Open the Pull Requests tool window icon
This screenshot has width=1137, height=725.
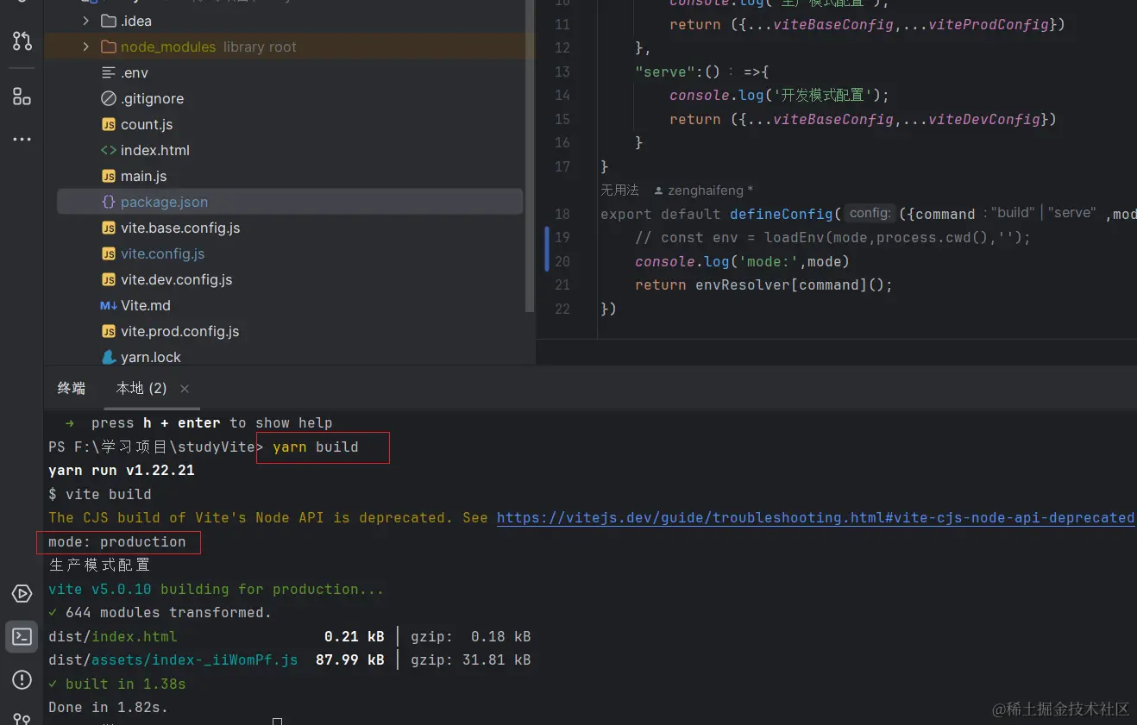pos(22,41)
